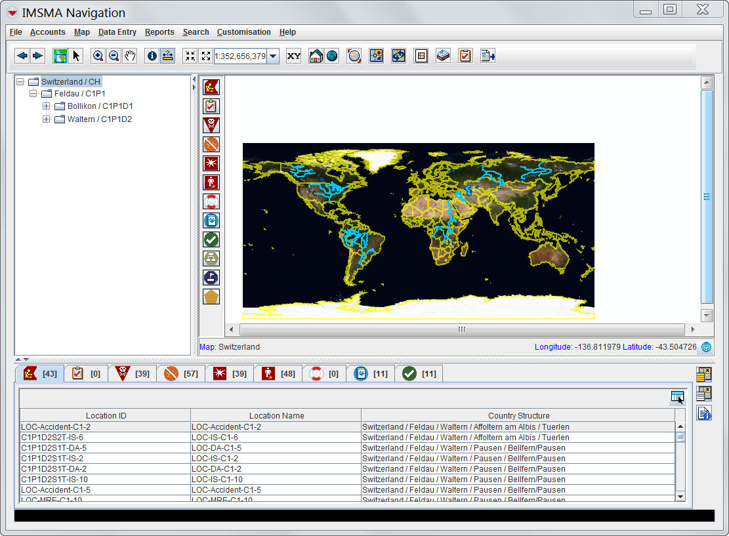
Task: Select the pan hand tool
Action: click(x=130, y=56)
